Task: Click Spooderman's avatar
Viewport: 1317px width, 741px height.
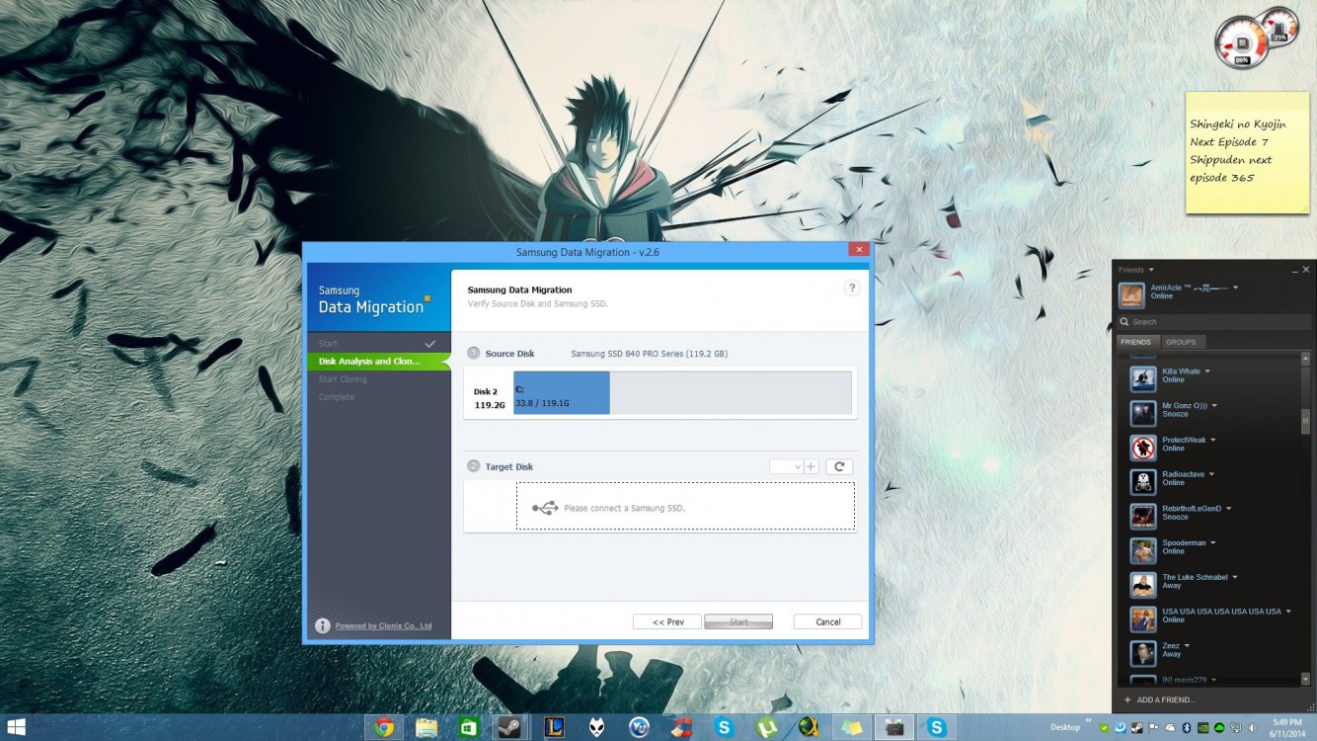Action: (x=1143, y=550)
